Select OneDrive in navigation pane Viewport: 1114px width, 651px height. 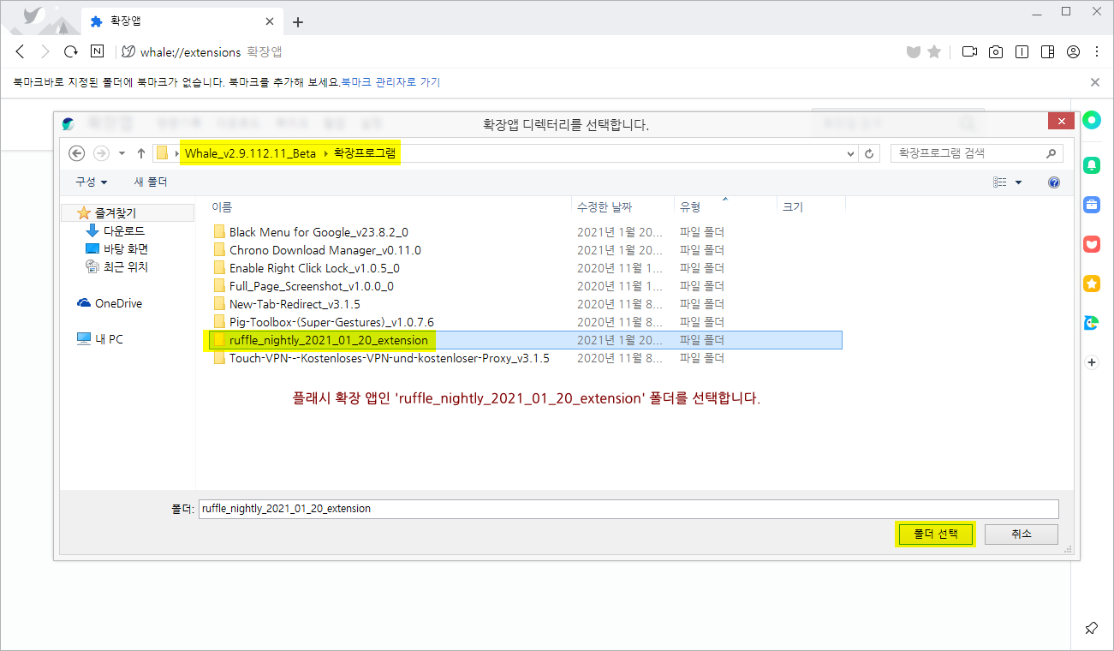pos(109,303)
